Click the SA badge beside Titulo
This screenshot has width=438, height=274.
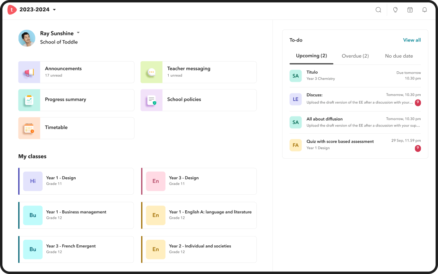(295, 76)
